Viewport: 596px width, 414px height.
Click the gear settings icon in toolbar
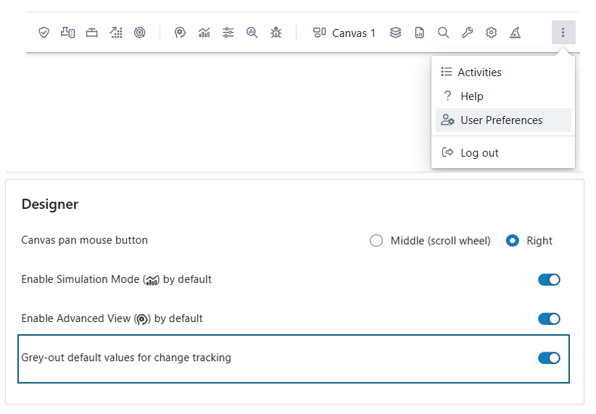click(x=491, y=33)
